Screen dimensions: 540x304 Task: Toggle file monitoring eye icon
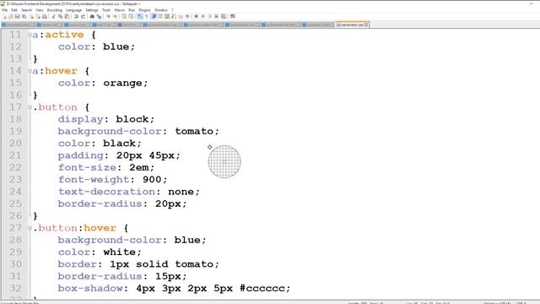[187, 16]
